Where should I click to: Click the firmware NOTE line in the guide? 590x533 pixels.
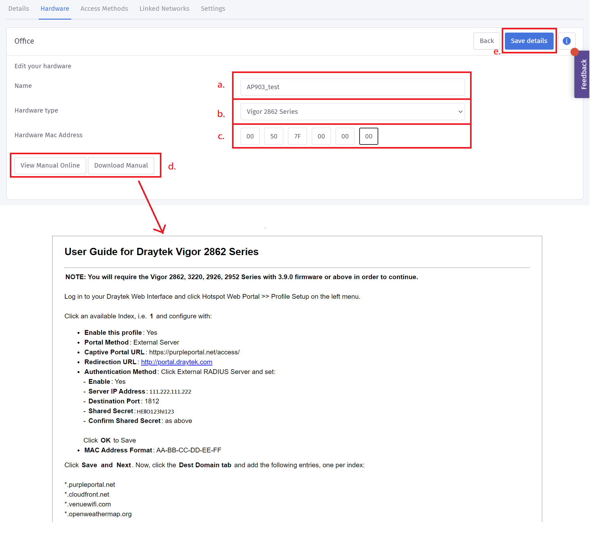242,277
